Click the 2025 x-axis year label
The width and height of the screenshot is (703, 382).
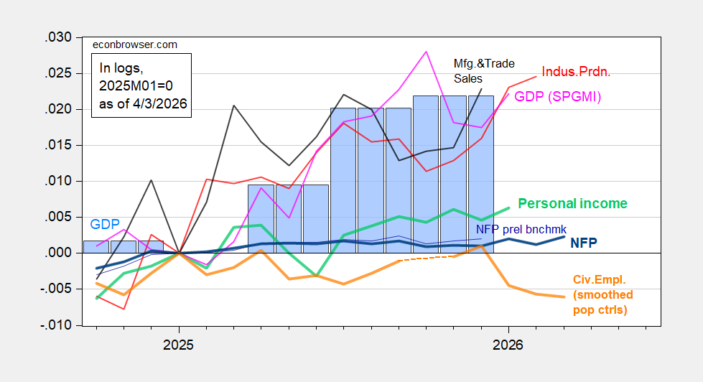pyautogui.click(x=178, y=344)
